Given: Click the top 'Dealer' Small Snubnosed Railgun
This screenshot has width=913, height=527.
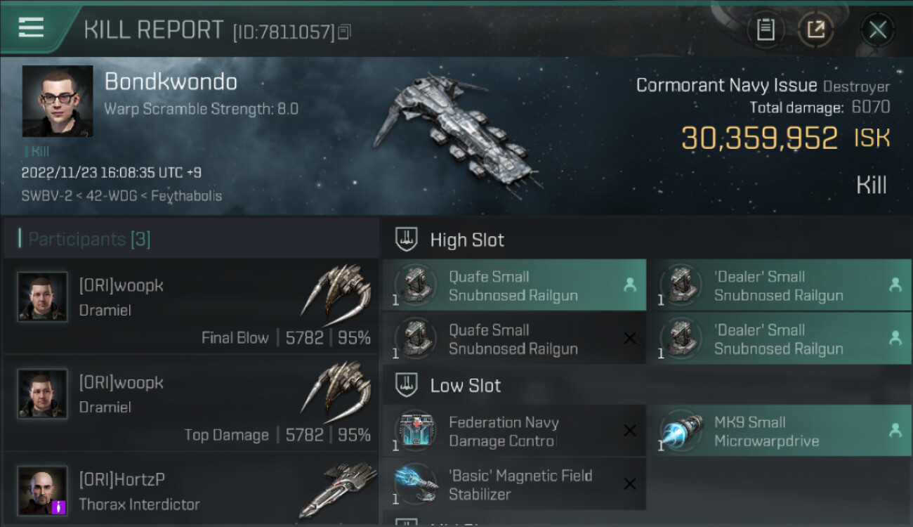Looking at the screenshot, I should click(x=778, y=285).
